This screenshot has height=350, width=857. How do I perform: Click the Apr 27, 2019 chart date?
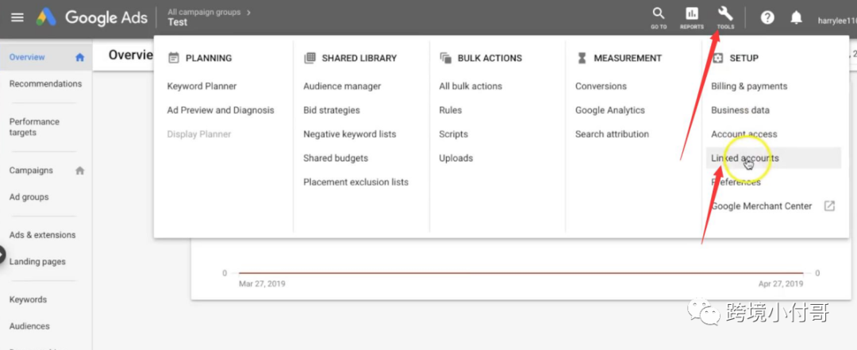[x=781, y=284]
